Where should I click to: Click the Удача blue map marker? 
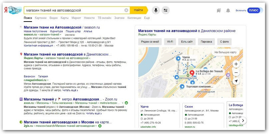(178, 58)
